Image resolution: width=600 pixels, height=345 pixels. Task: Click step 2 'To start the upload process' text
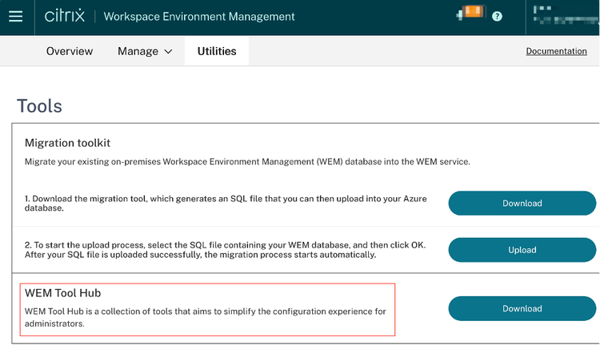click(225, 250)
